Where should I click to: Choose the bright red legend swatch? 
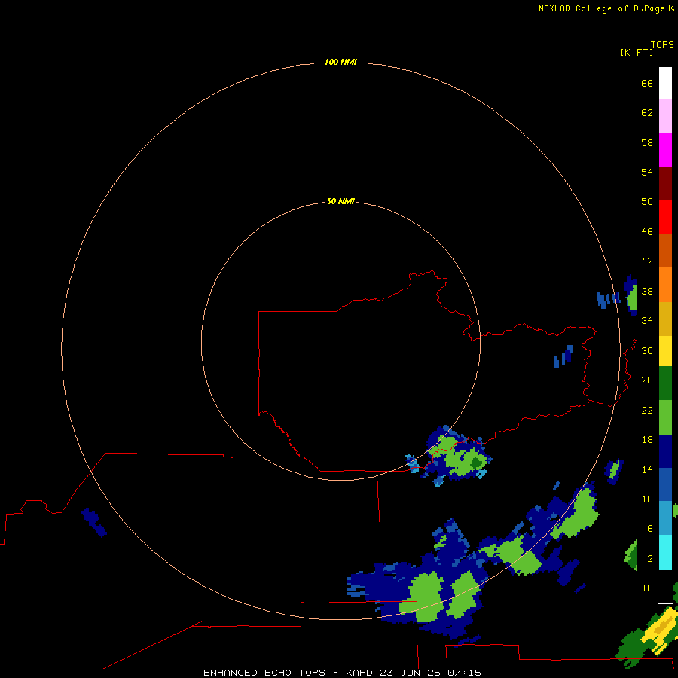click(665, 217)
